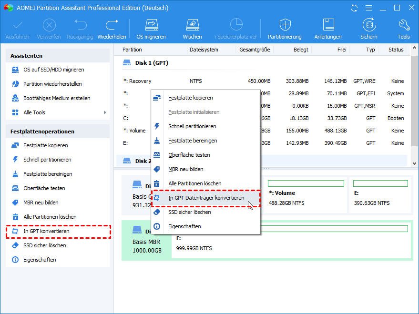Choose MBR neu bilden in the context menu

point(205,169)
